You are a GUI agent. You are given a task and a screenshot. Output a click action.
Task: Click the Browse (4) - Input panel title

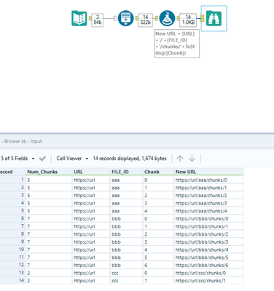coord(22,141)
